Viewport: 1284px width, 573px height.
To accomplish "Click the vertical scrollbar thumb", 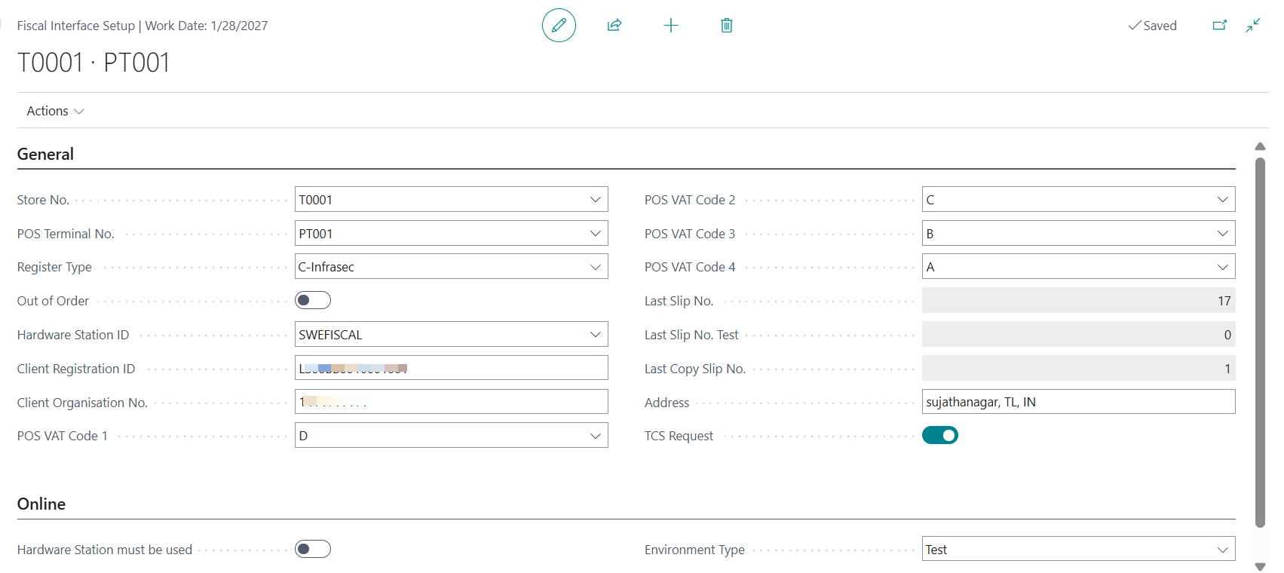I will (x=1260, y=339).
